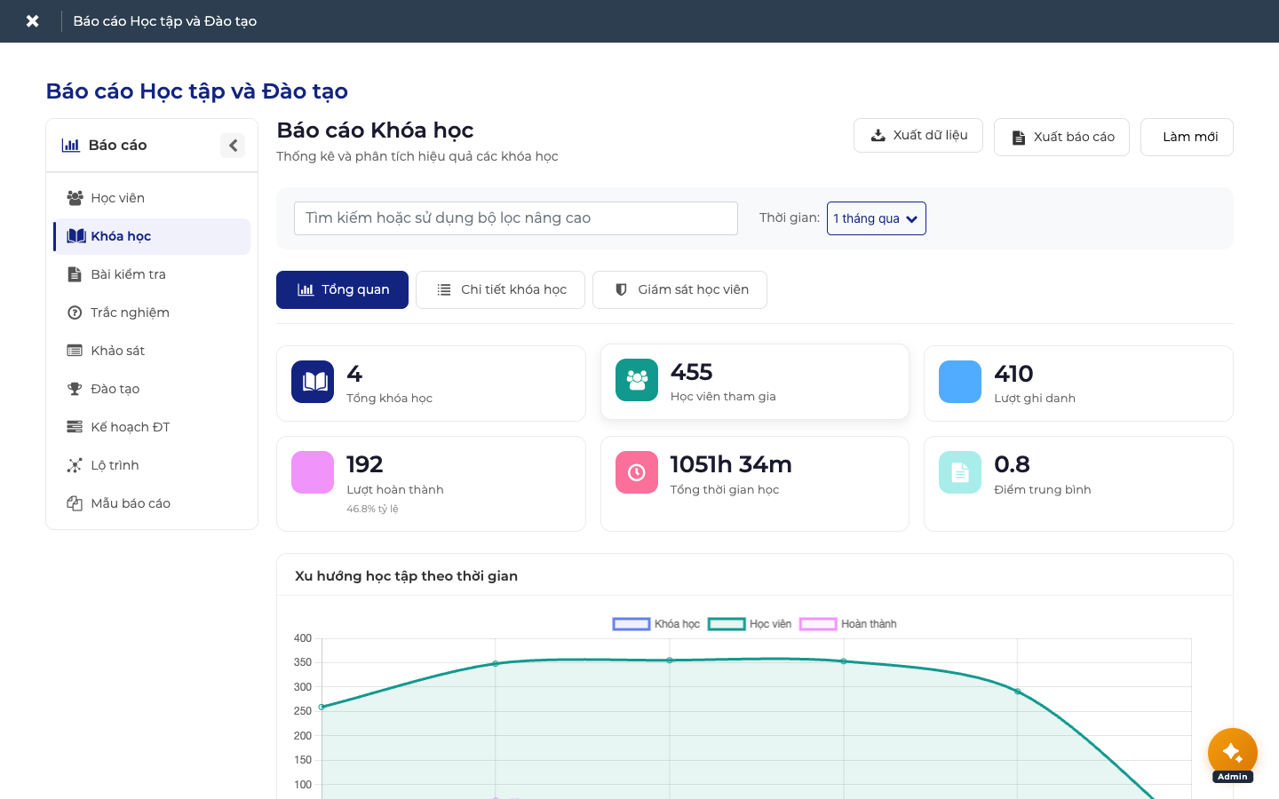Focus the advanced filter search box

click(x=516, y=218)
